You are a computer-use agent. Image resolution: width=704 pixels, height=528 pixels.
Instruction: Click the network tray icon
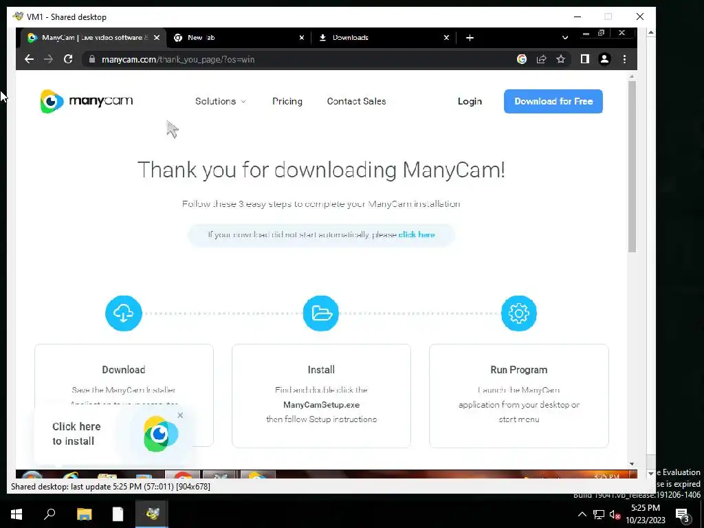(x=599, y=514)
